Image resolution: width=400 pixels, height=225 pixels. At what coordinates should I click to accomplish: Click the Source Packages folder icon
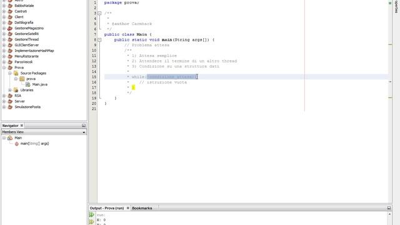pyautogui.click(x=16, y=73)
